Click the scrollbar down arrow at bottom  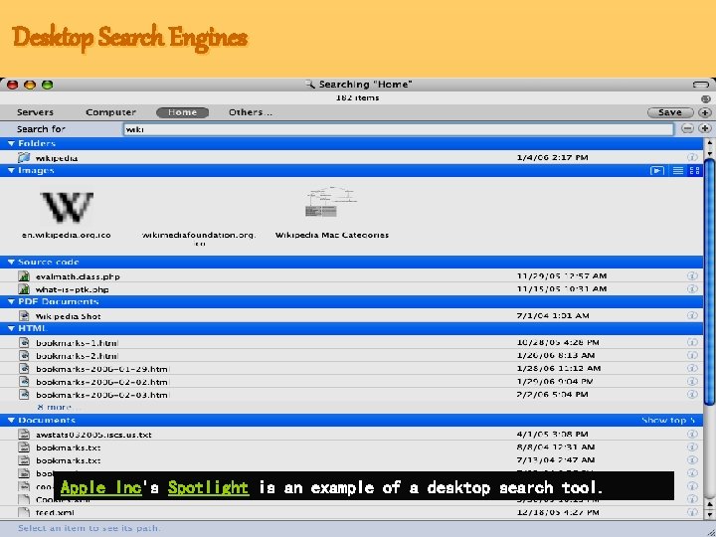click(x=709, y=515)
